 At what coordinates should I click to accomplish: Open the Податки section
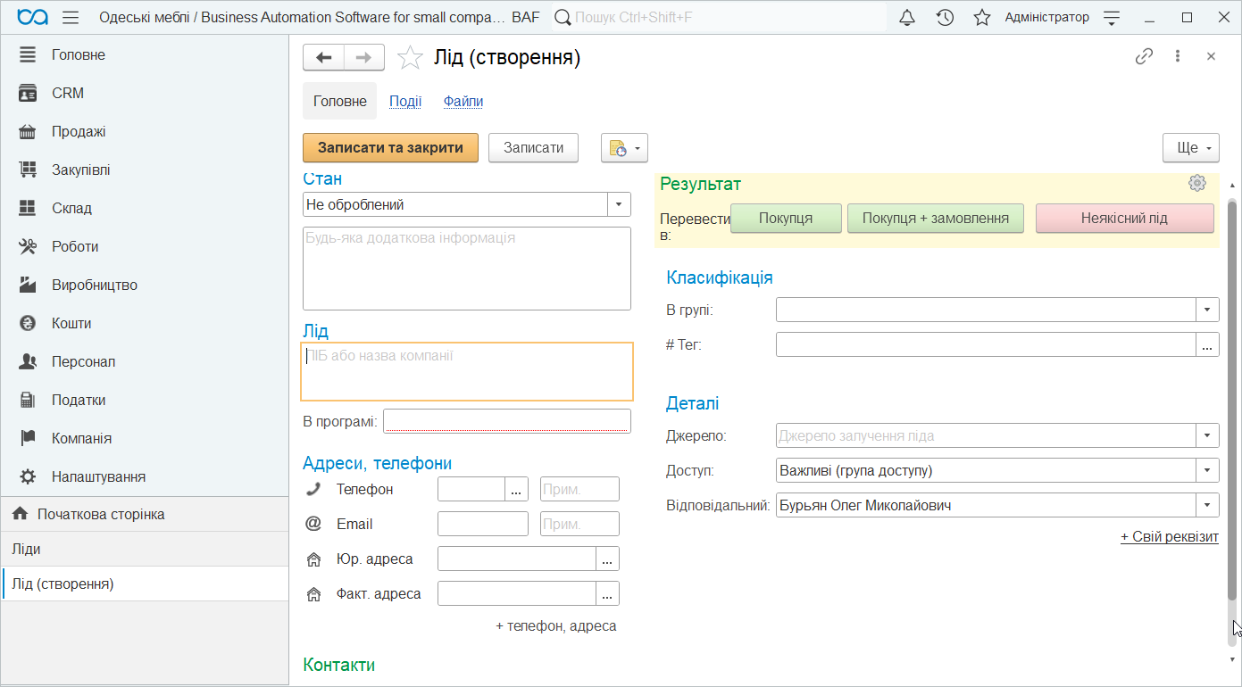(x=145, y=400)
